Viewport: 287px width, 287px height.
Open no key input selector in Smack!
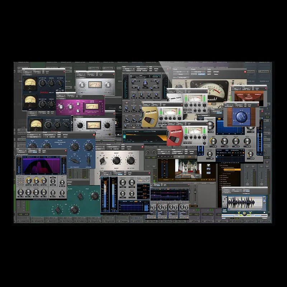pos(184,77)
